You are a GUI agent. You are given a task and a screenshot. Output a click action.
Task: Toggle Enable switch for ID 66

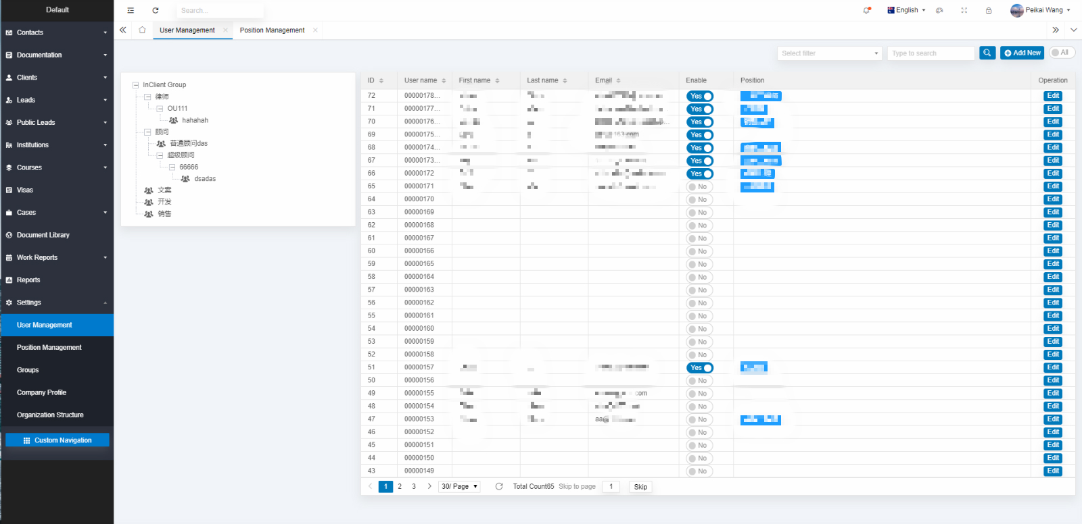click(700, 174)
